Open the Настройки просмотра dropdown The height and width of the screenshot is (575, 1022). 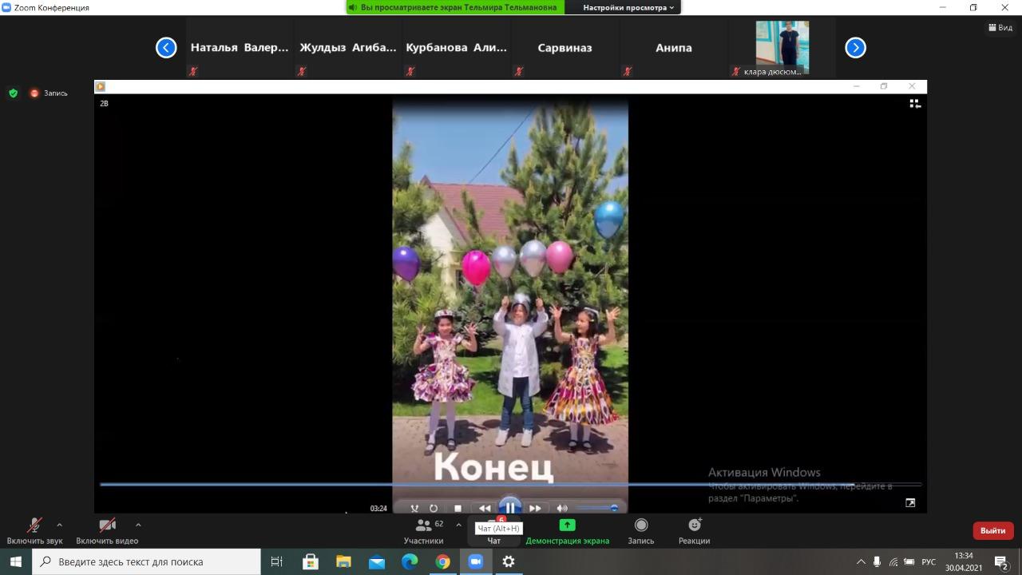(628, 7)
